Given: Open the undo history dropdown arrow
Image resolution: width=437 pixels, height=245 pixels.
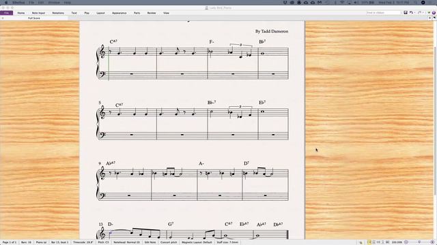Looking at the screenshot, I should point(414,13).
